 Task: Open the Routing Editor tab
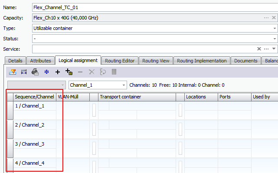(x=120, y=61)
